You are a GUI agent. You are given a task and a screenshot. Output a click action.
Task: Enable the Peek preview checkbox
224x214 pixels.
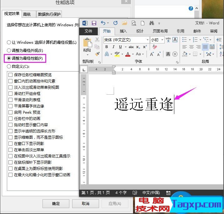[x=10, y=112]
